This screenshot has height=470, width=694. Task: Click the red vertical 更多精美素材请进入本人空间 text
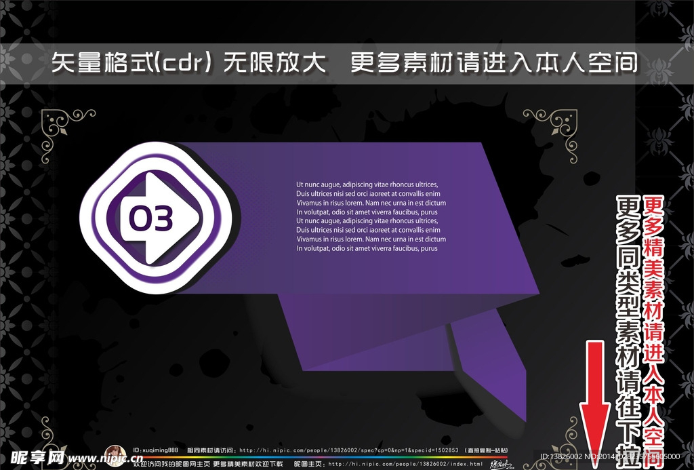pyautogui.click(x=653, y=331)
